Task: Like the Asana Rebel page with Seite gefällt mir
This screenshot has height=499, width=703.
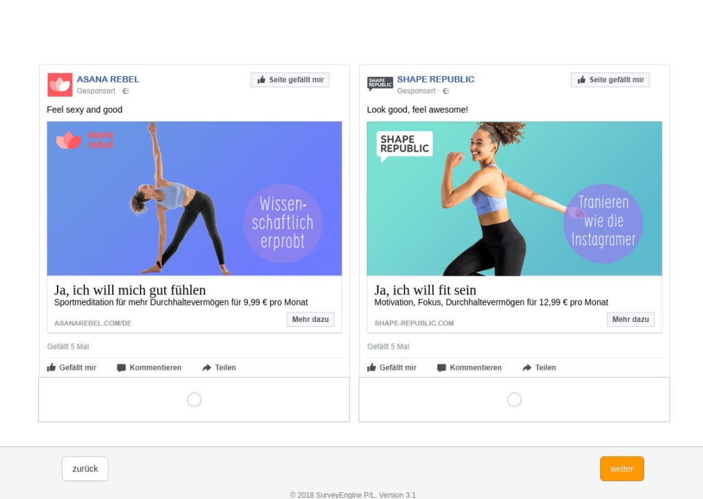Action: pyautogui.click(x=290, y=80)
